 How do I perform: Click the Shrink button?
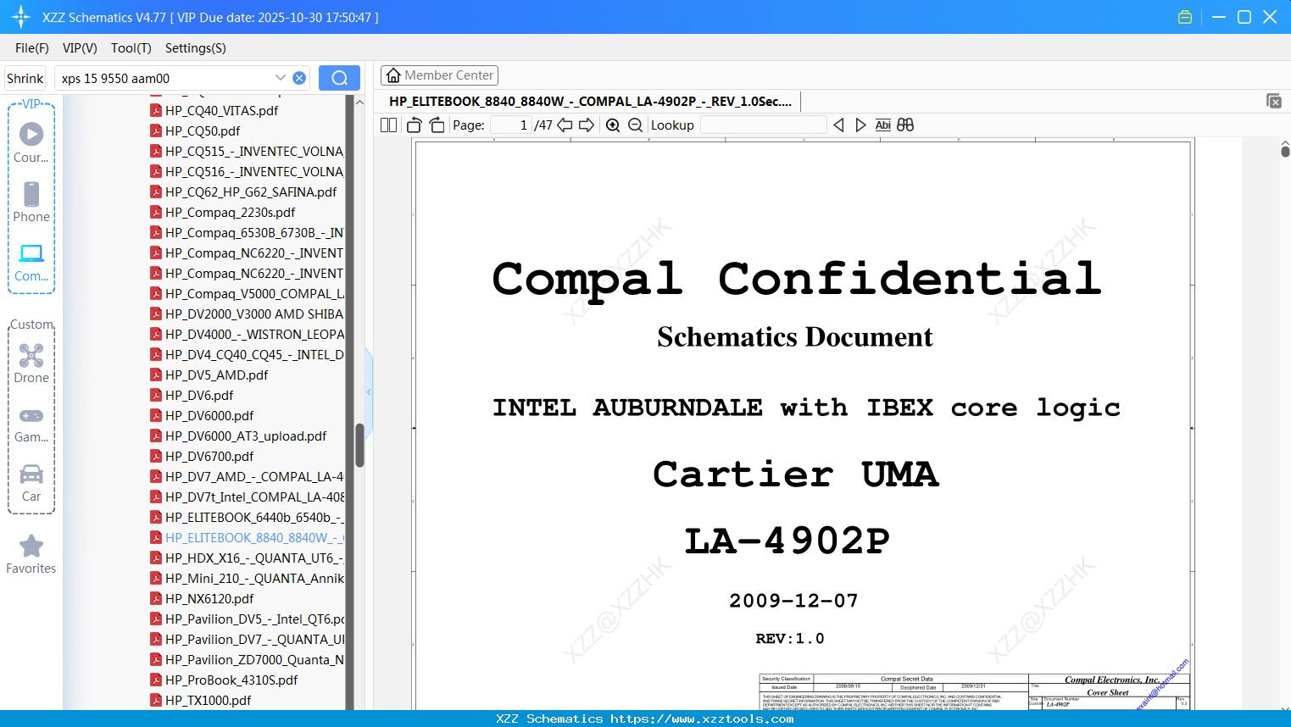pyautogui.click(x=25, y=78)
